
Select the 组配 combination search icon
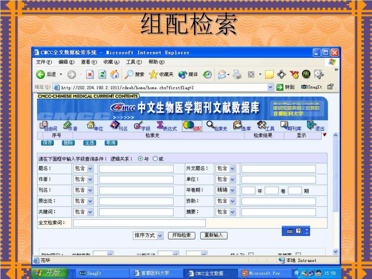coord(192,126)
